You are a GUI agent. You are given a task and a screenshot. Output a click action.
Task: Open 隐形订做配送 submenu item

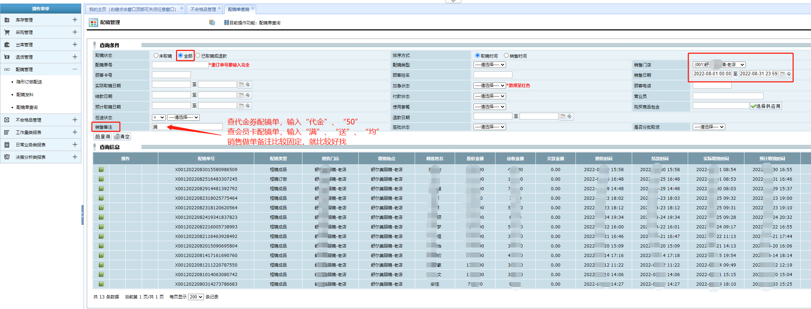29,82
